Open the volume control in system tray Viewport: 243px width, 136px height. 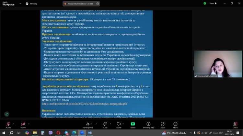(206, 133)
